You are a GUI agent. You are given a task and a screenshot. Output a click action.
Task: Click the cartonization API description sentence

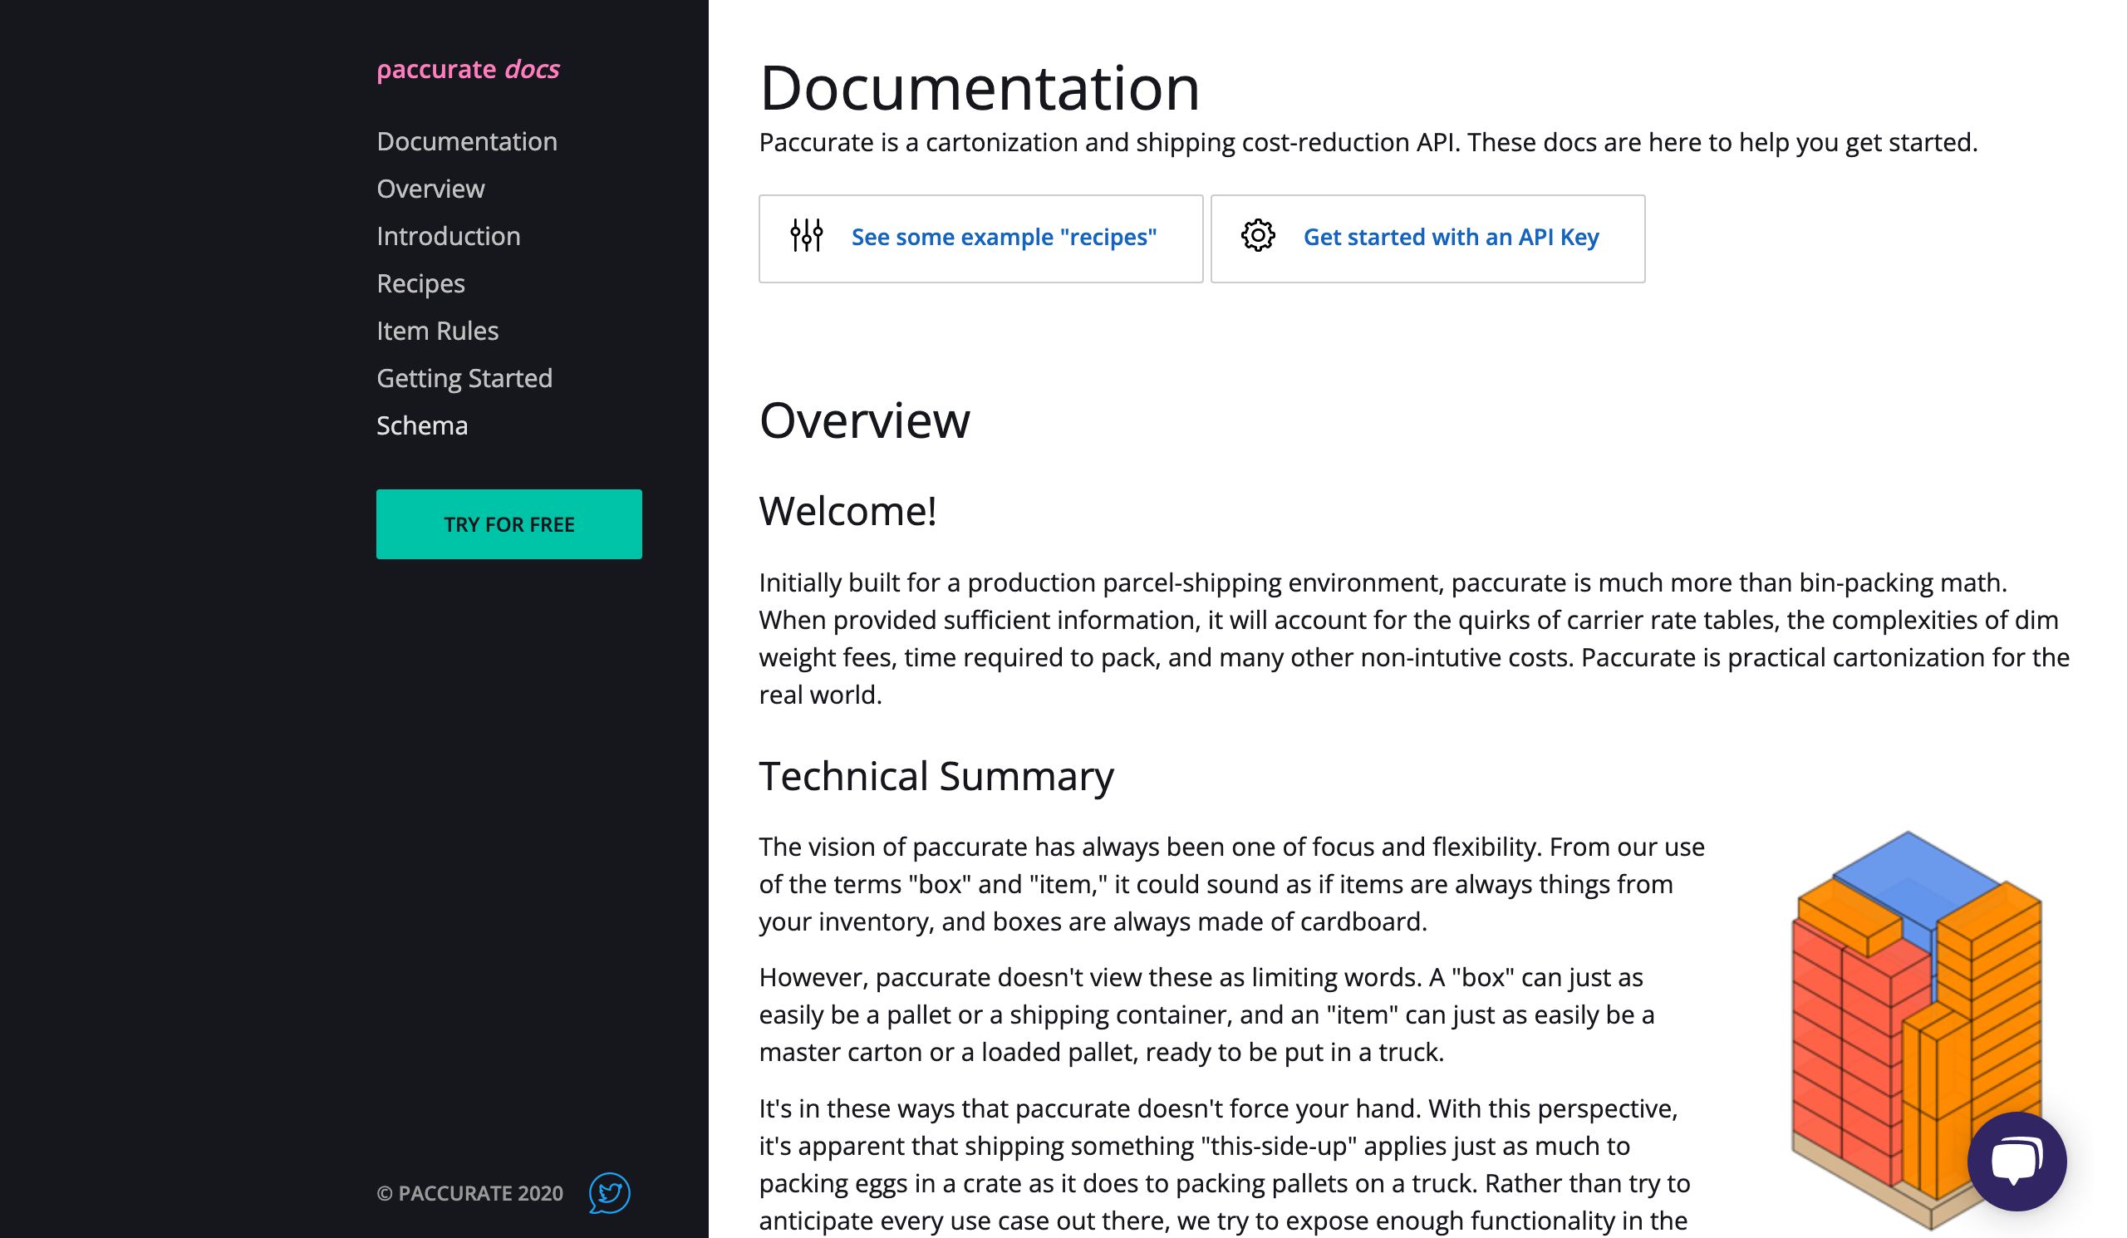[x=1368, y=142]
